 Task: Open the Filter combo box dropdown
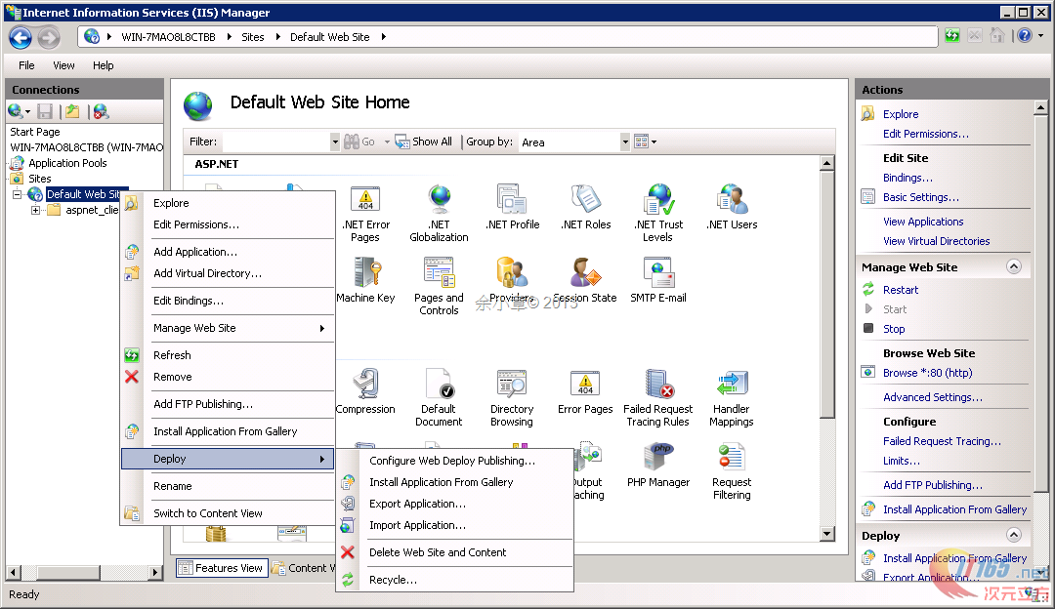pos(335,142)
